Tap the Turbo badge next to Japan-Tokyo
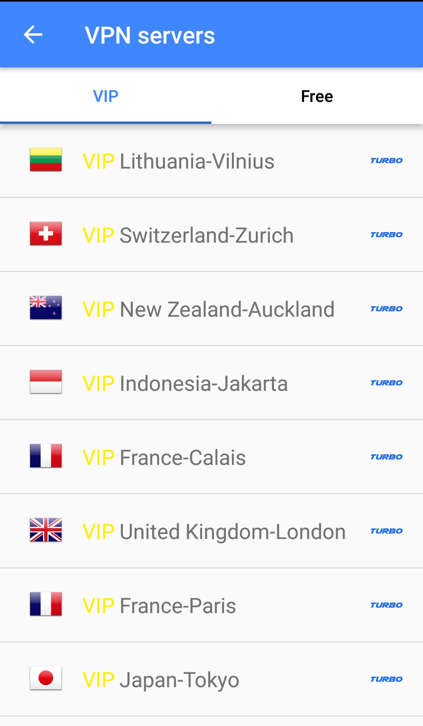The image size is (423, 726). pos(386,679)
